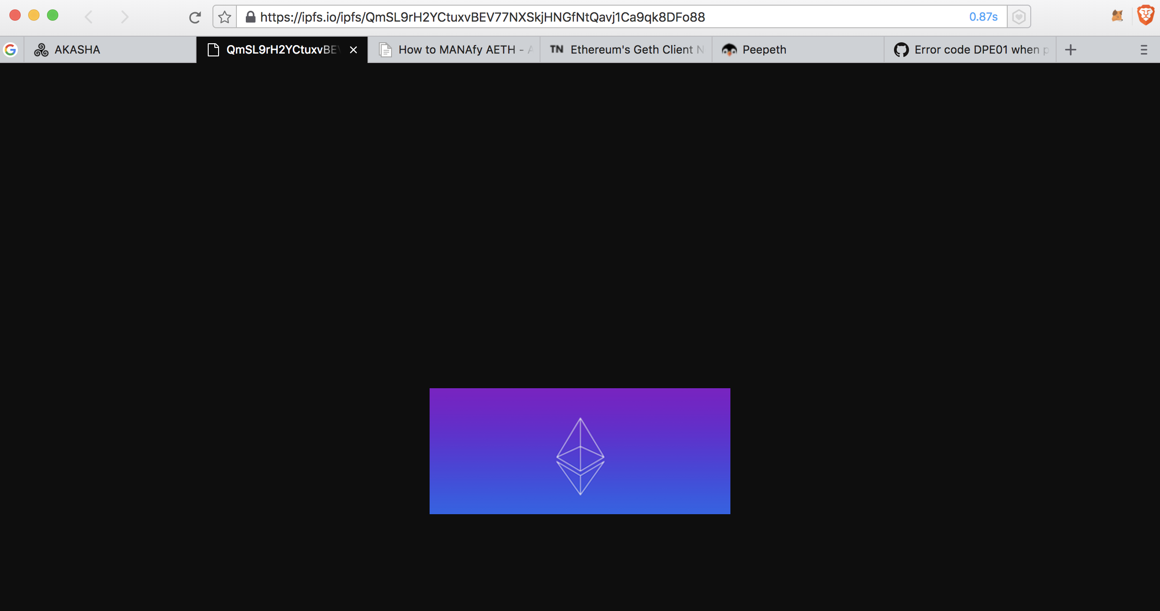Switch to Error code DPE01 GitHub tab
Viewport: 1160px width, 611px height.
[x=970, y=50]
